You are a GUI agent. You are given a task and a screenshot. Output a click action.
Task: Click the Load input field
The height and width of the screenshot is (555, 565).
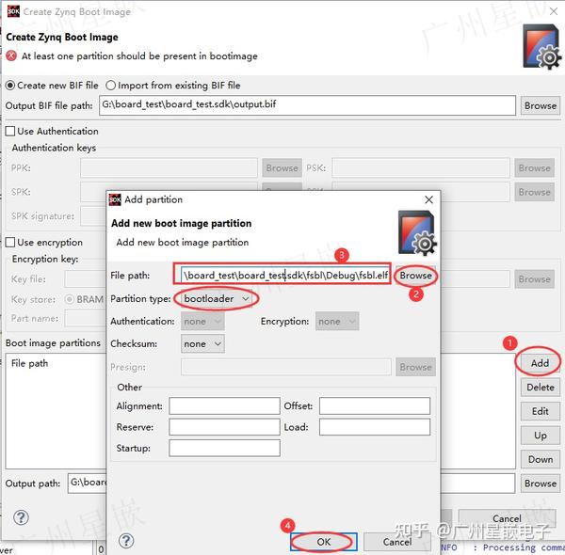[x=375, y=427]
